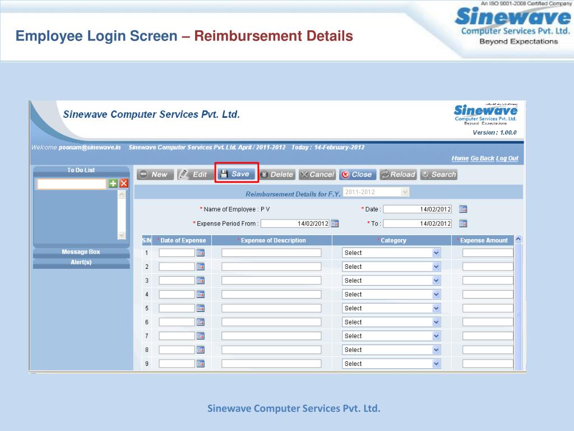Add item with green plus in To Do List

tap(113, 184)
